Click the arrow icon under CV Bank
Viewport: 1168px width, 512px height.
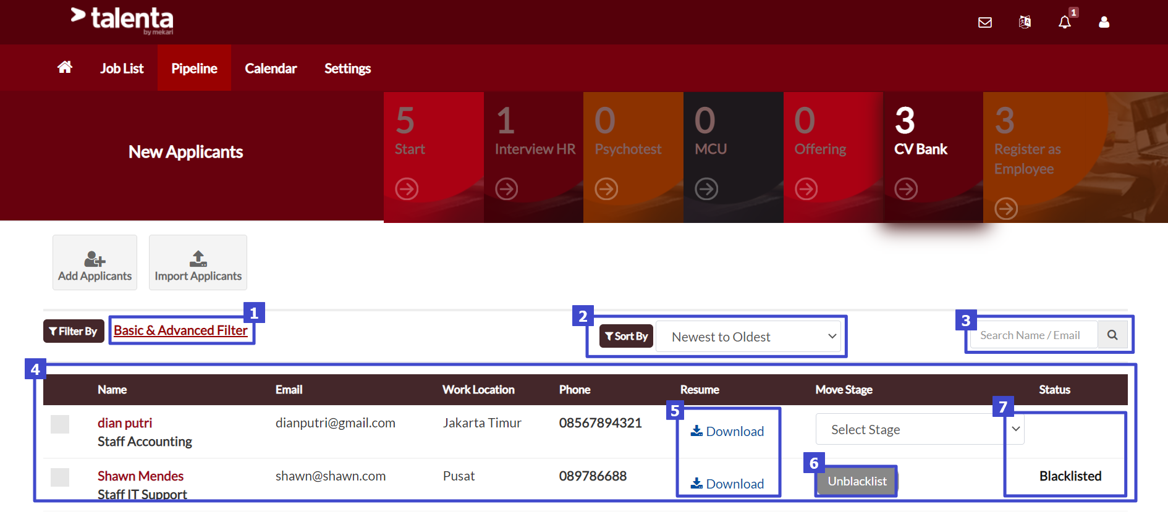click(906, 188)
